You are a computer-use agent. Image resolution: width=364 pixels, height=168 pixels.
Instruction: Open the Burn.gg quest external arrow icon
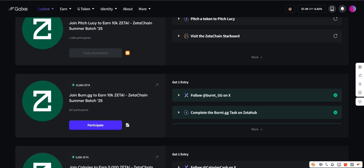(157, 85)
